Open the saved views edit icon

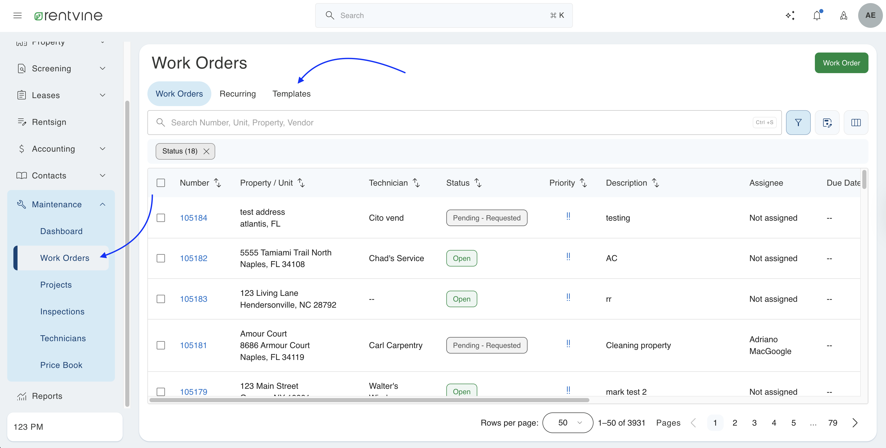pyautogui.click(x=827, y=123)
